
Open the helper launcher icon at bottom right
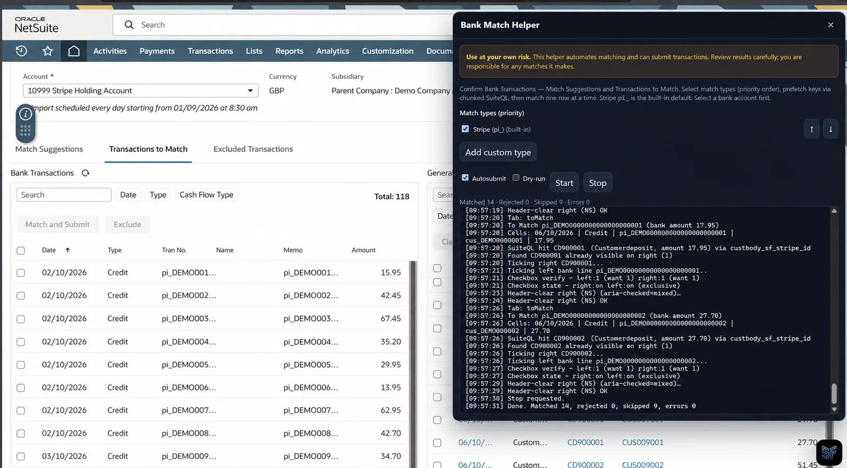coord(829,452)
